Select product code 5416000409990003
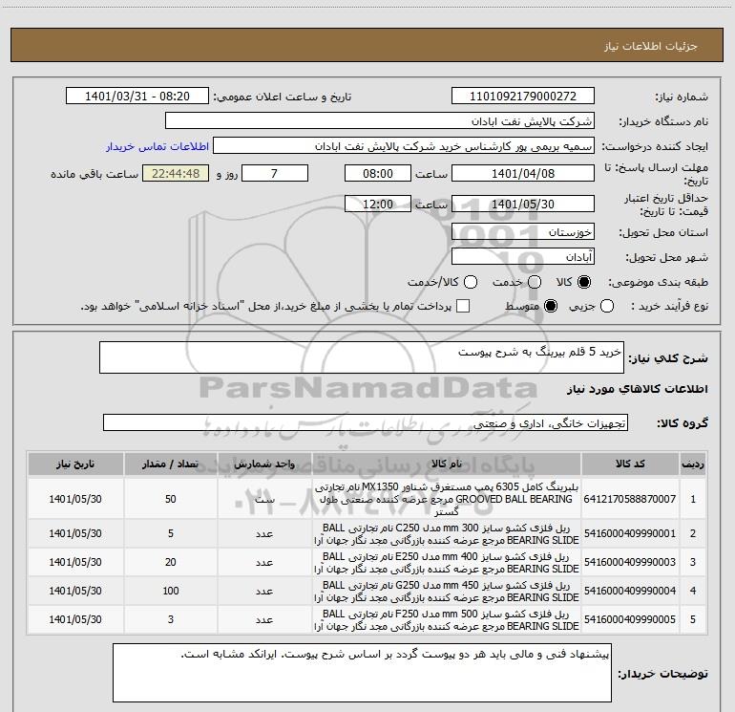The image size is (735, 712). [630, 562]
